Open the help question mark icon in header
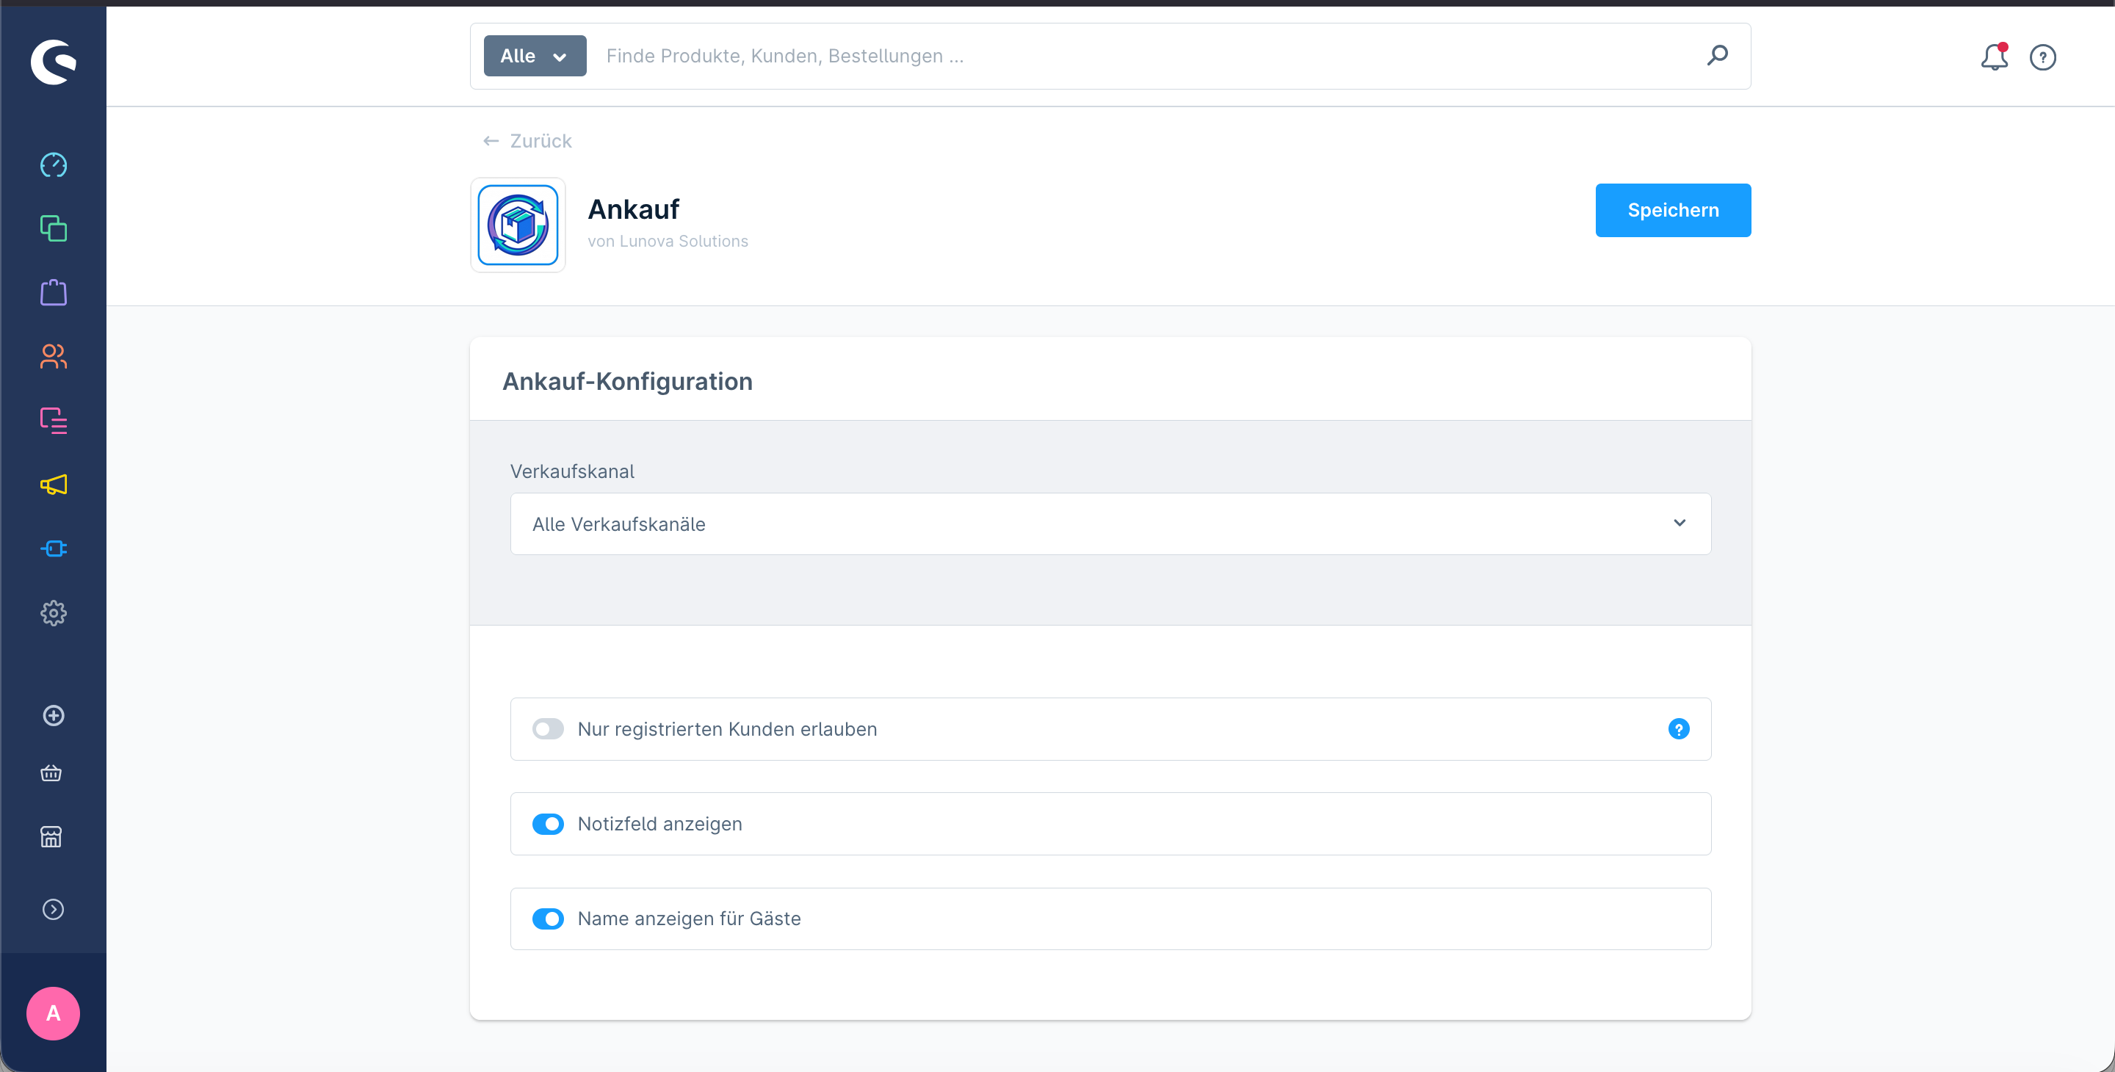 click(x=2043, y=57)
